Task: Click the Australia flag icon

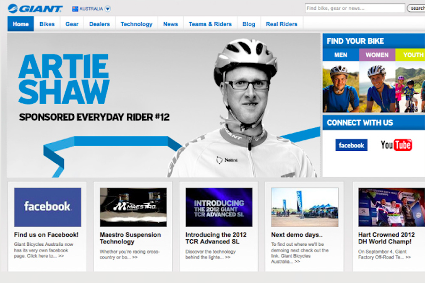Action: coord(75,9)
